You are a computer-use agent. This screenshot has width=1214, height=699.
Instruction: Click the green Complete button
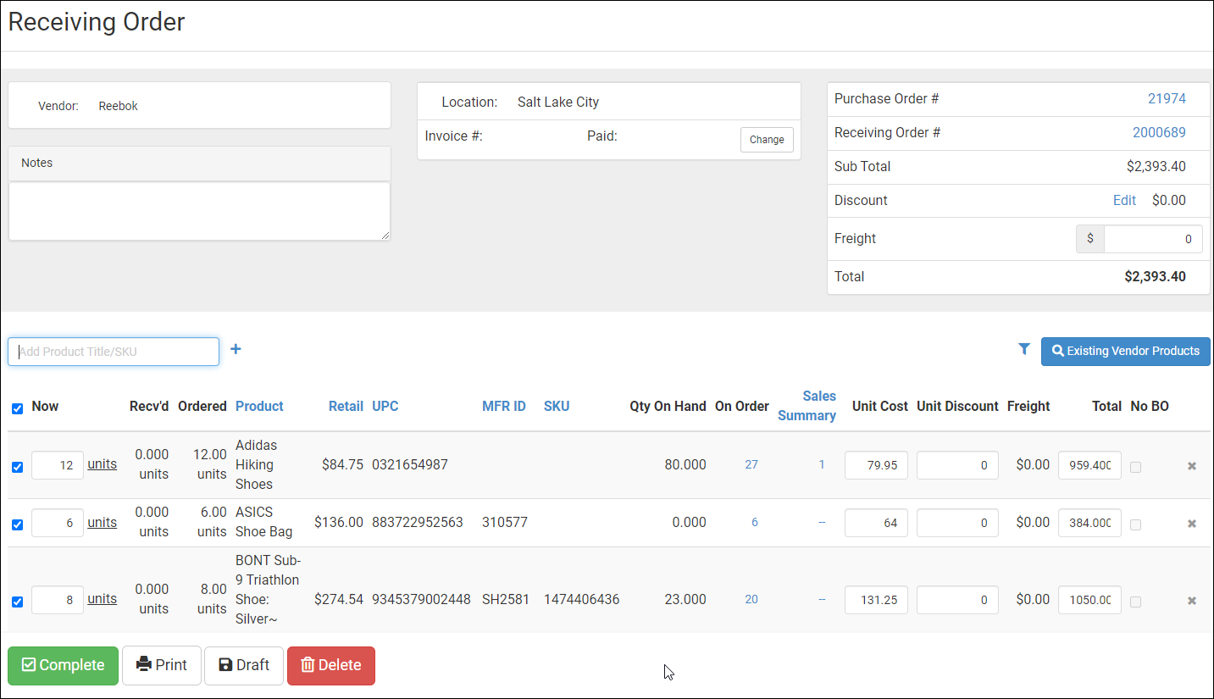pyautogui.click(x=64, y=665)
